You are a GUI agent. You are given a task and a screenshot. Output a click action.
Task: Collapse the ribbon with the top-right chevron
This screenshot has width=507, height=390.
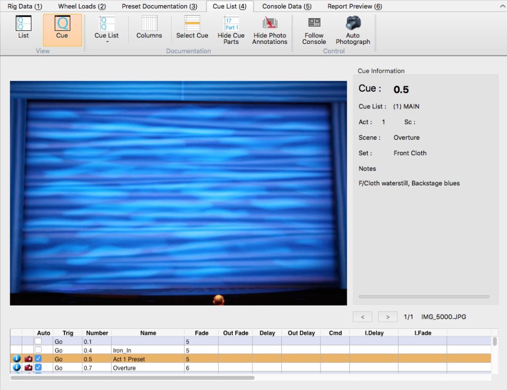click(x=502, y=6)
